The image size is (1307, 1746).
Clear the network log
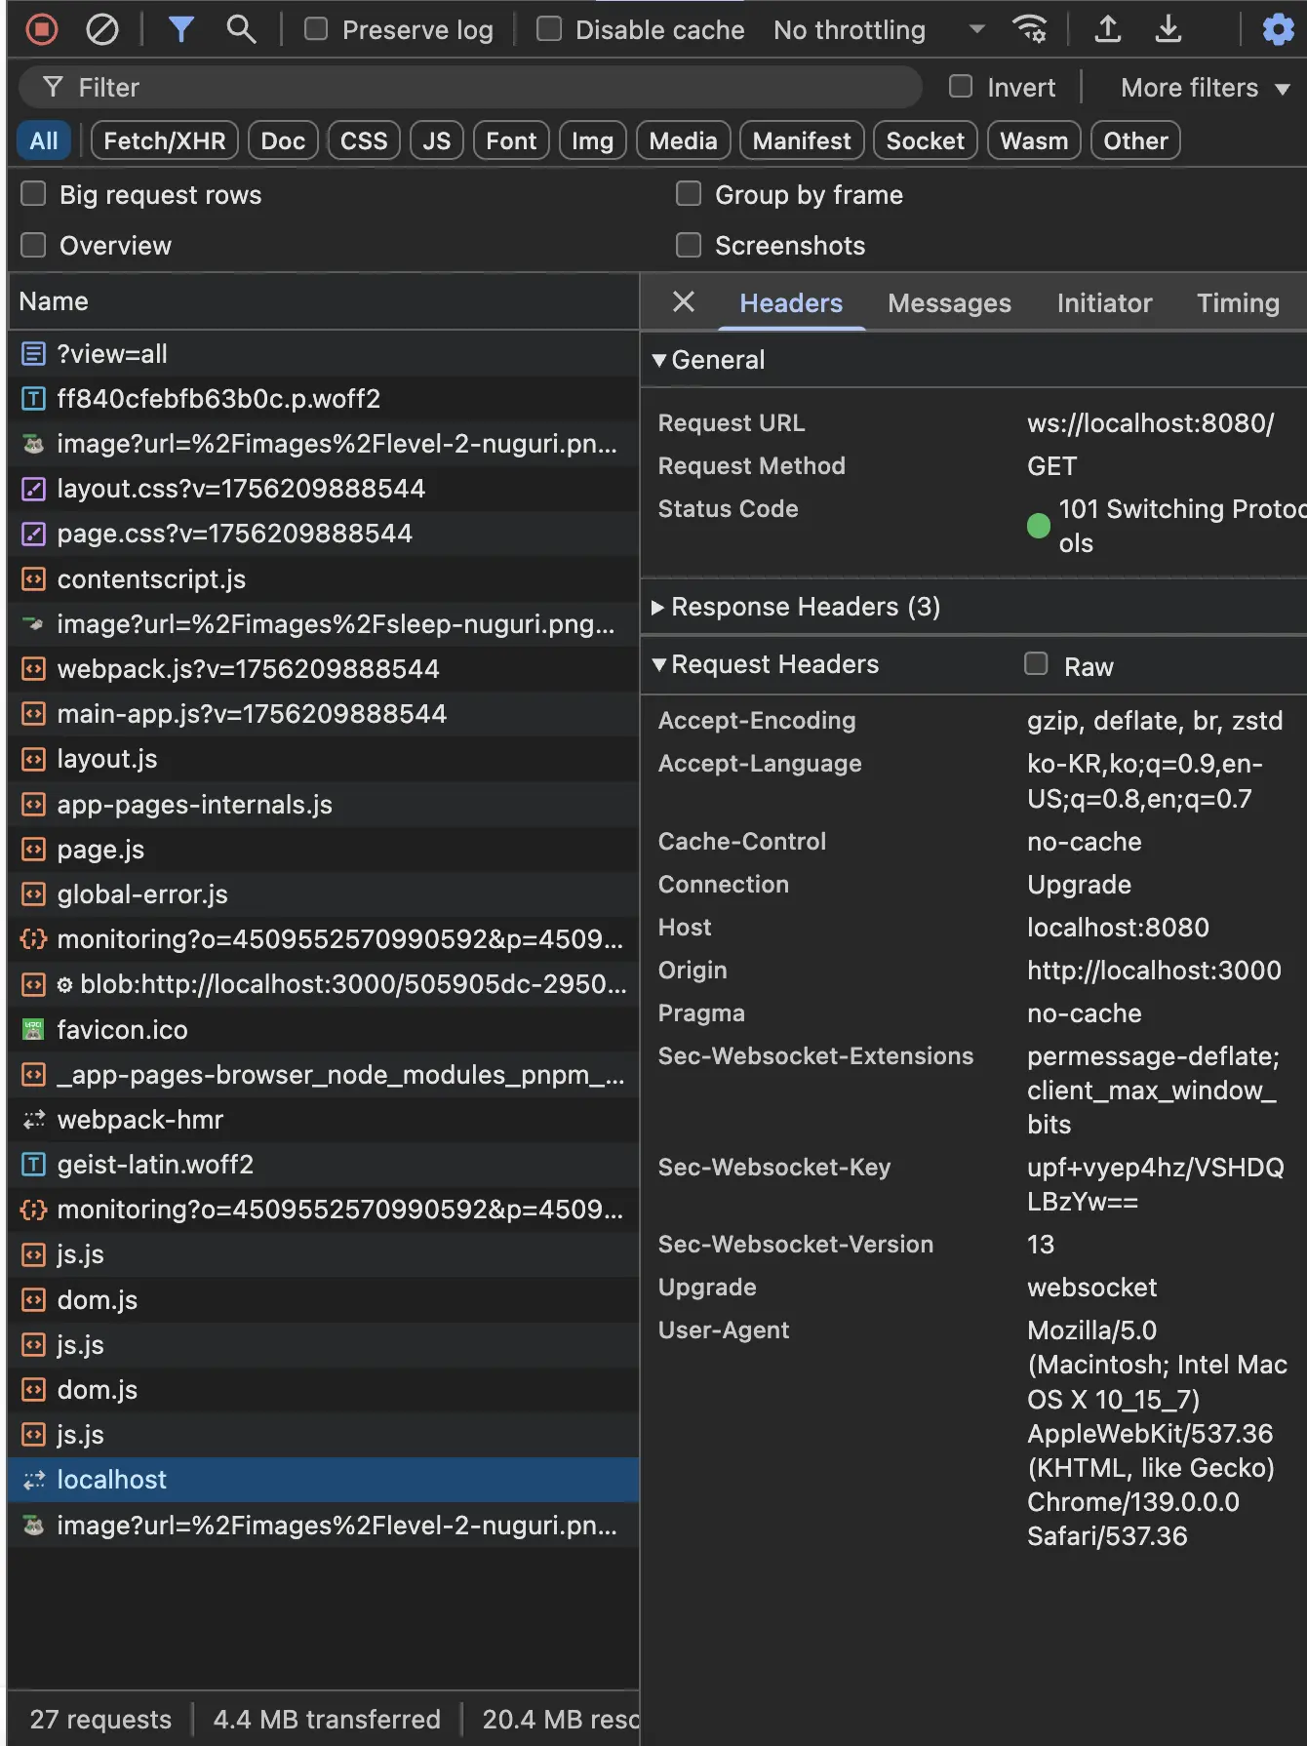[x=101, y=29]
